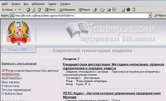Screen dimensions: 166x101
Task: Open the ЛЕКС Аудит resource title
Action: pos(112,95)
